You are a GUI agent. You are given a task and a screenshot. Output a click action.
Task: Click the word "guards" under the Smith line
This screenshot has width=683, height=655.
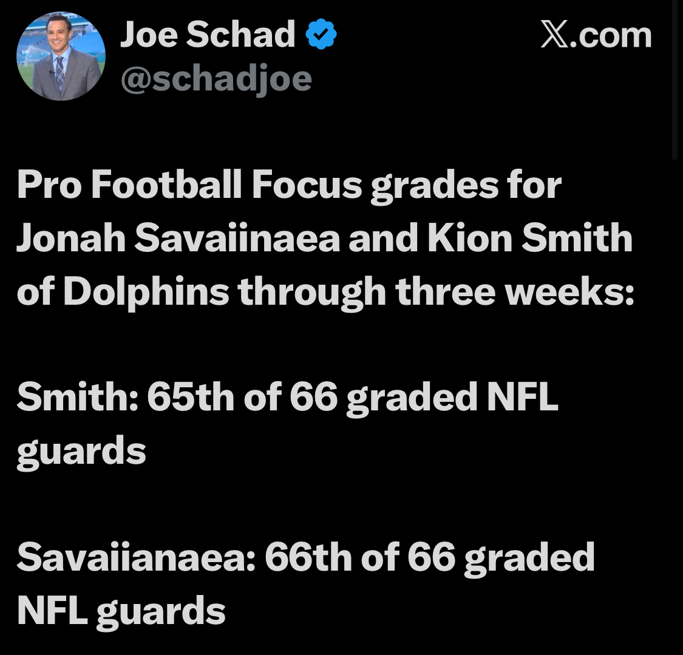tap(81, 451)
